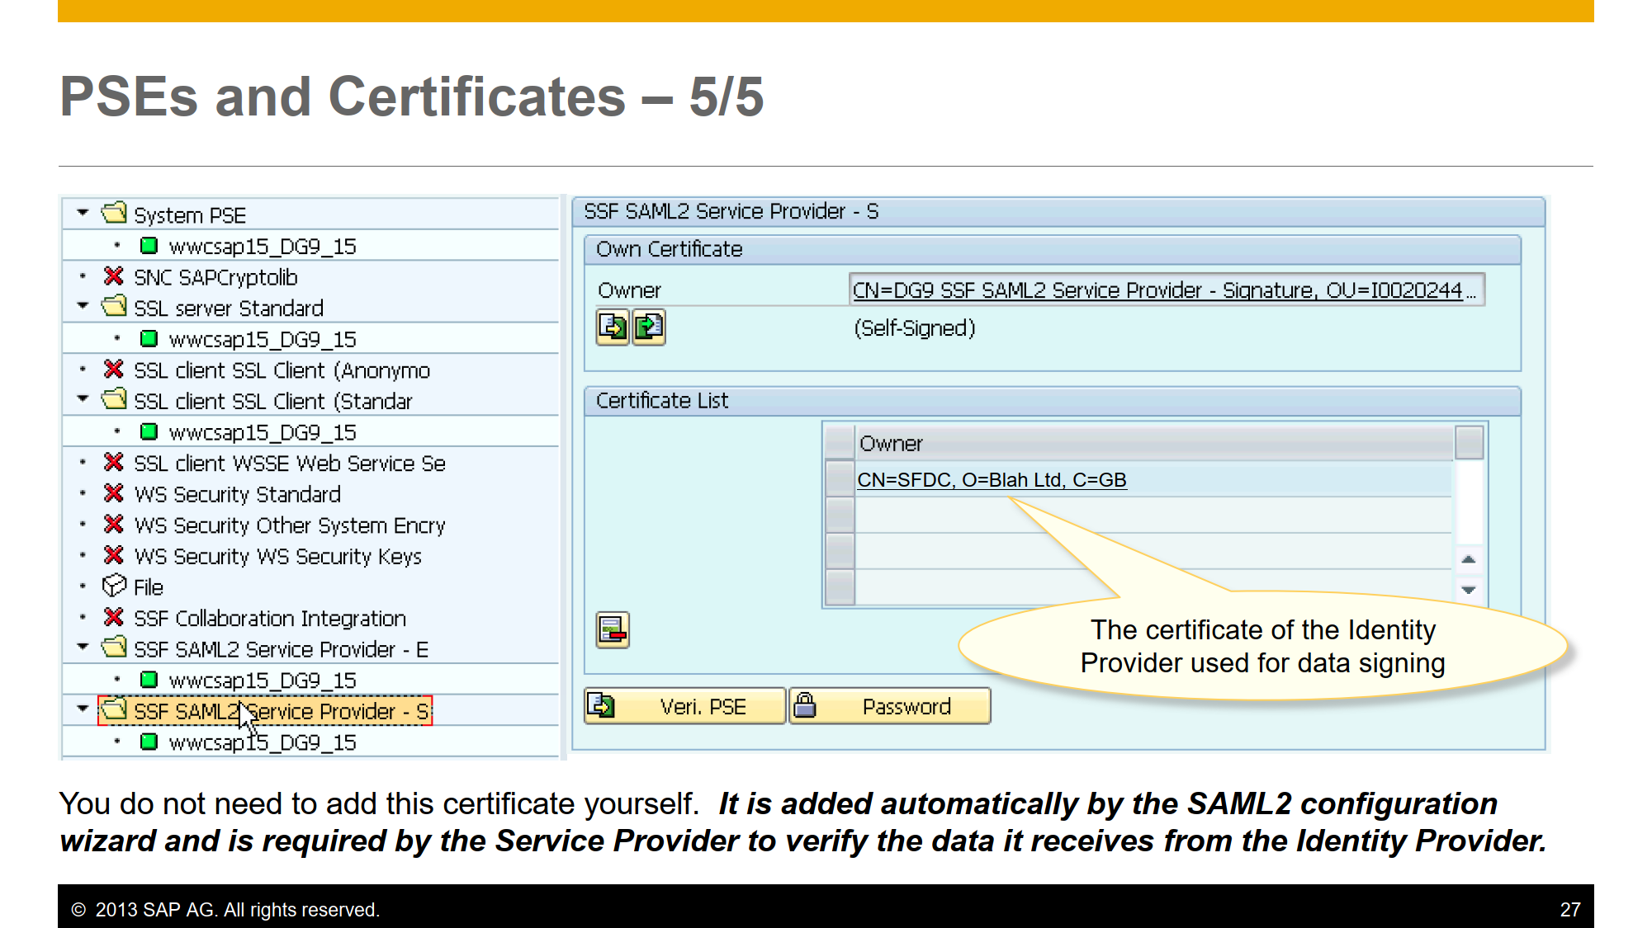Viewport: 1652px width, 928px height.
Task: Collapse SSF SAML2 Service Provider - S node
Action: (83, 709)
